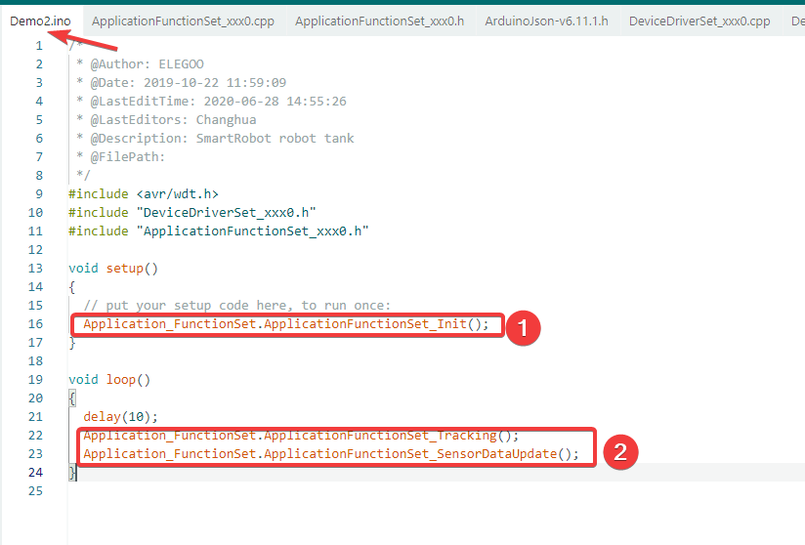Click the delay(10); statement
Viewport: 805px width, 545px height.
(x=120, y=417)
